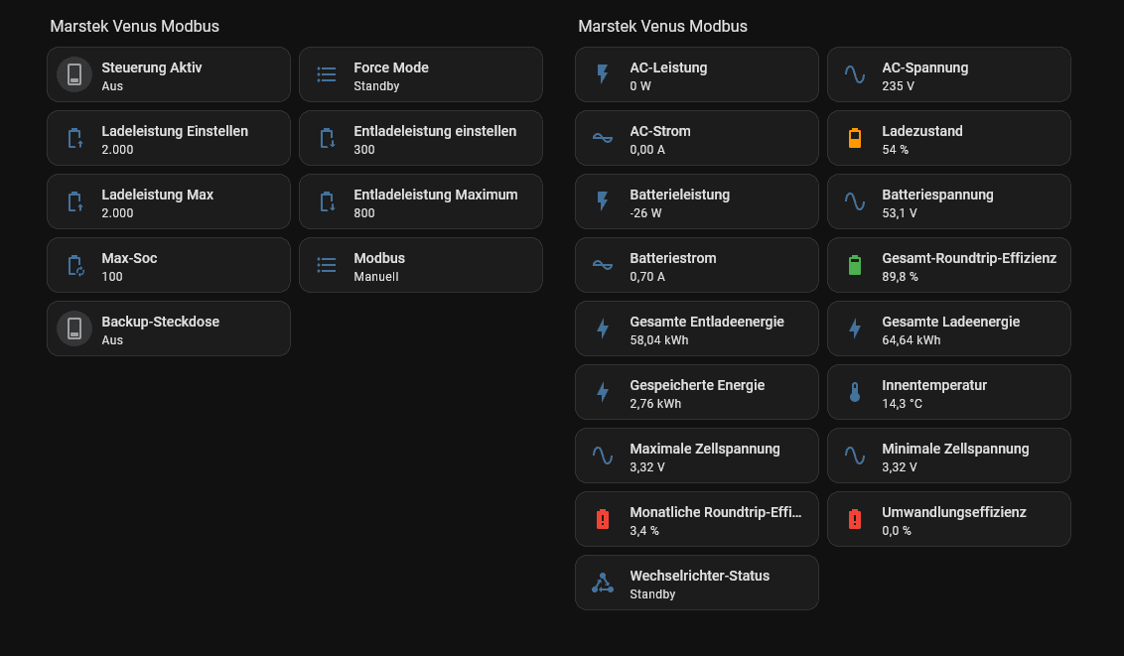Open the Ladeleistung Einstellen number tile
1124x656 pixels.
point(169,138)
